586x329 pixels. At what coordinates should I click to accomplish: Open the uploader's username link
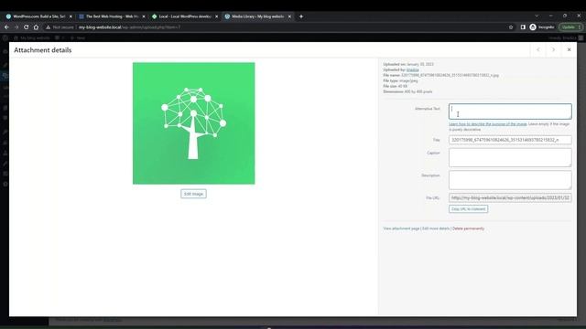coord(412,69)
